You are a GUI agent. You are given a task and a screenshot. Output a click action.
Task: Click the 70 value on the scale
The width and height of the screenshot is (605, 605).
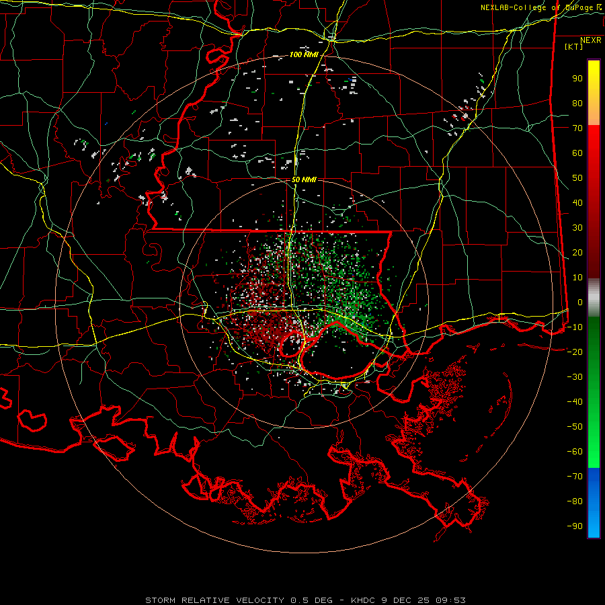[x=577, y=128]
